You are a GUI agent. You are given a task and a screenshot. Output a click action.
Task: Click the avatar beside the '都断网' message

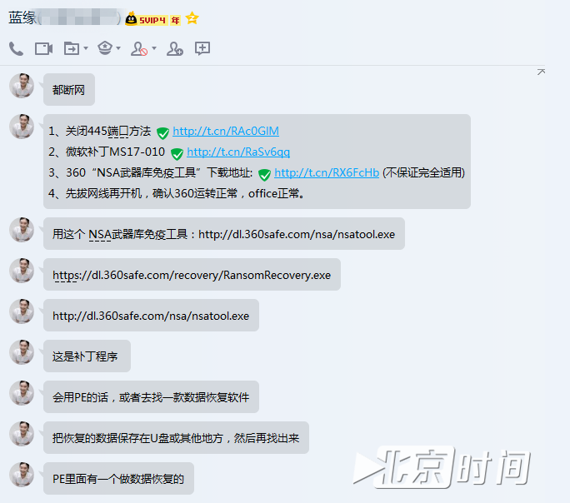point(22,85)
